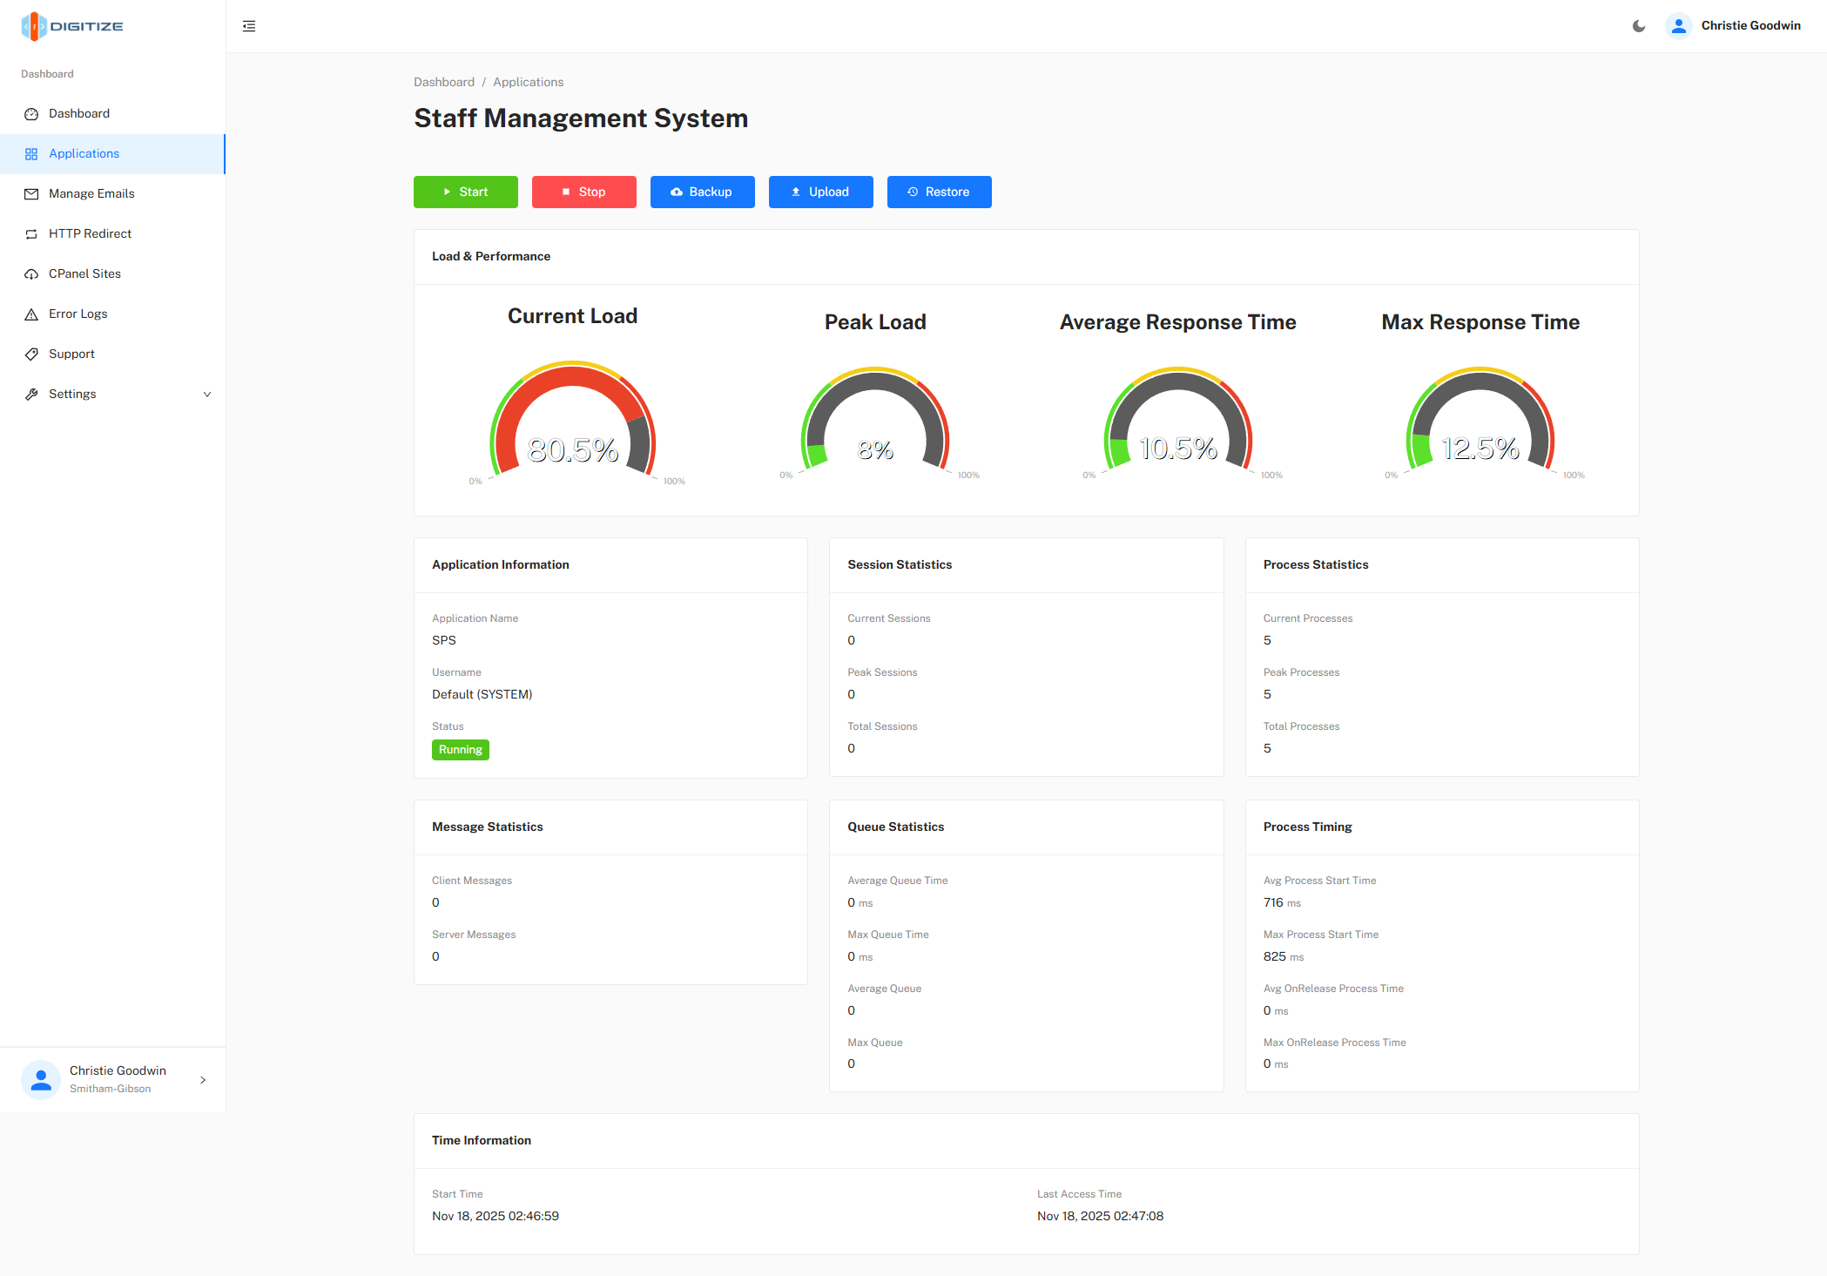Toggle dark mode with the moon icon

click(x=1638, y=26)
